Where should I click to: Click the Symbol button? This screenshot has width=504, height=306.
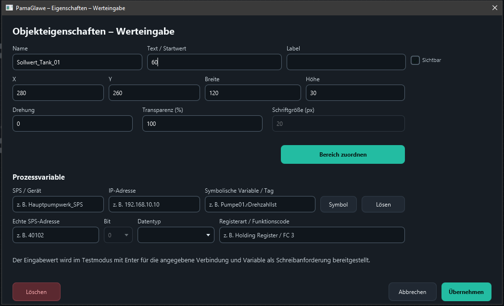[339, 205]
